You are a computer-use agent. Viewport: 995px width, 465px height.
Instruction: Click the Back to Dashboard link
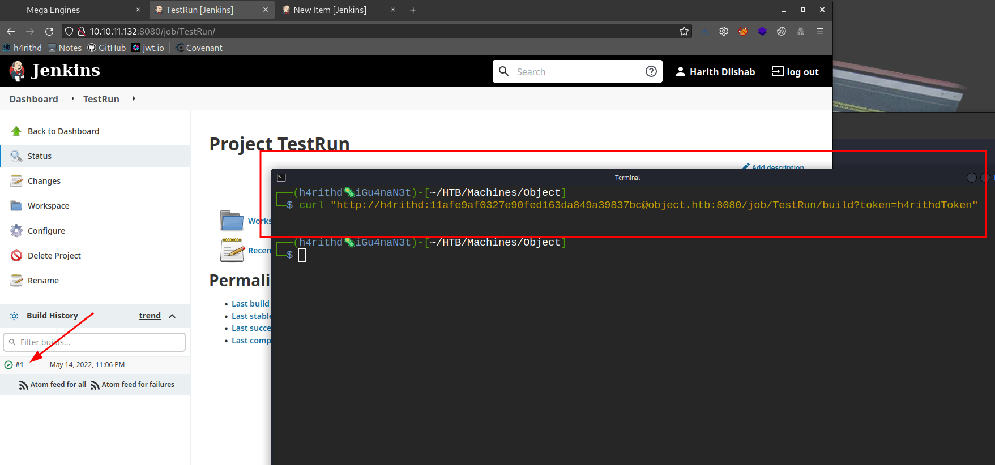pos(63,131)
